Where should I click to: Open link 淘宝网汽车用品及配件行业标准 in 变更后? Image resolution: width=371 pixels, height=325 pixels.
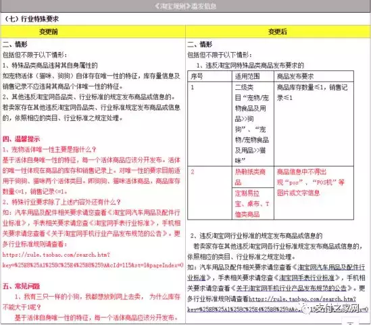(276, 272)
